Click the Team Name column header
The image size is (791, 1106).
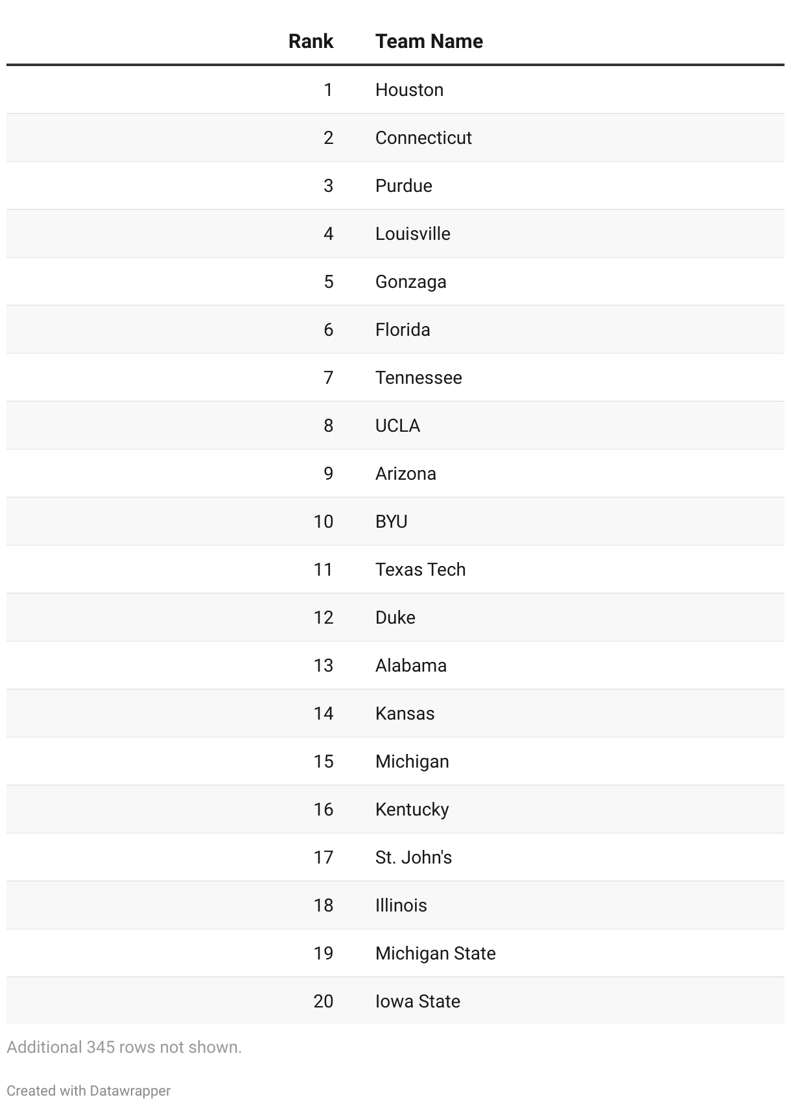click(429, 41)
